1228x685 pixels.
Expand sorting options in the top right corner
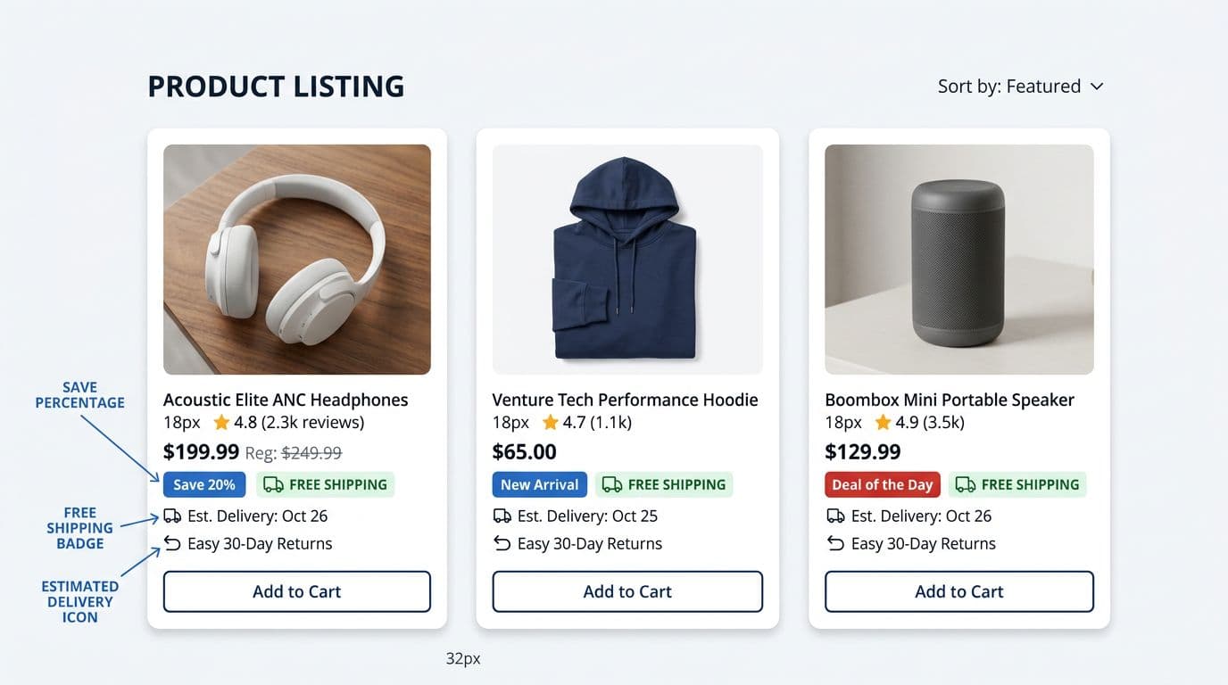coord(1020,86)
